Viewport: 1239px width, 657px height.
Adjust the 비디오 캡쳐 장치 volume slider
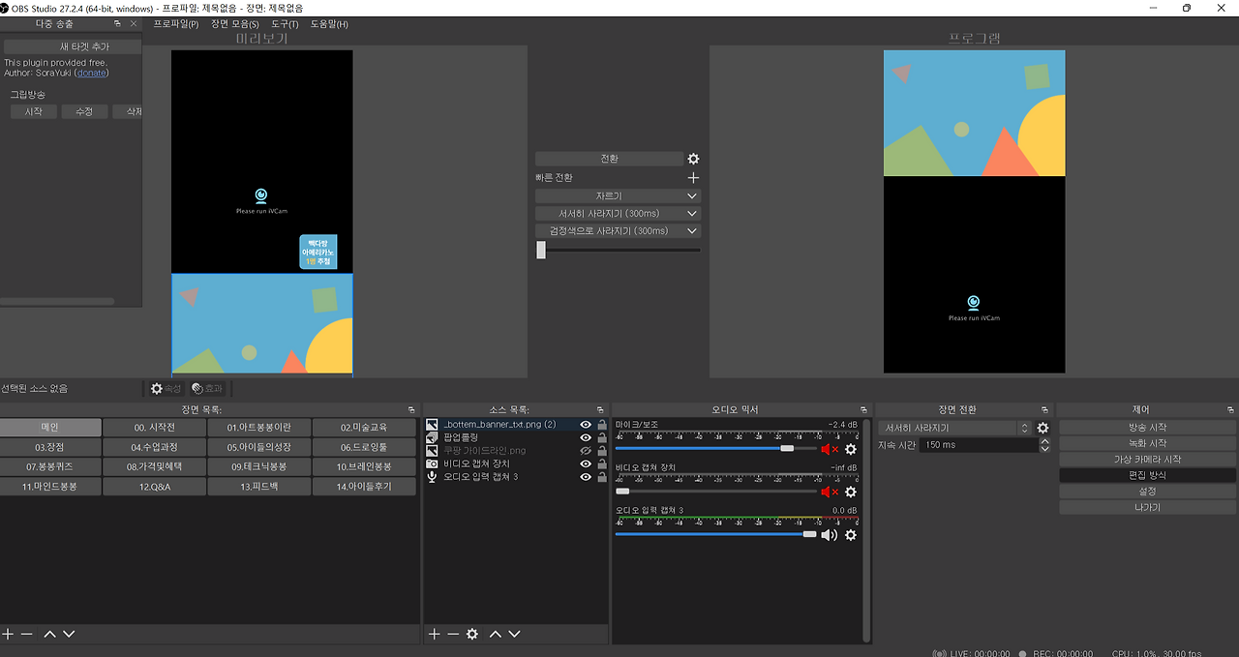715,492
